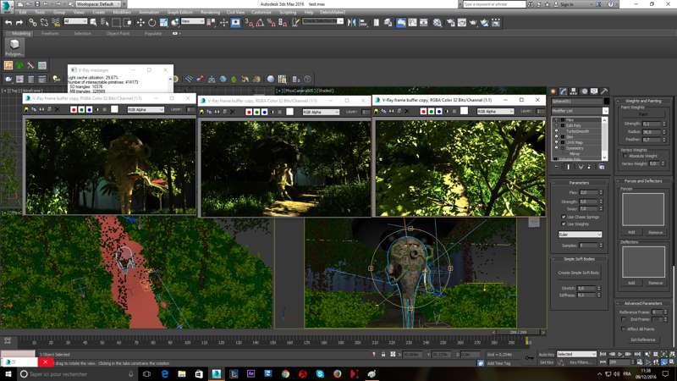Open the Customize menu
The width and height of the screenshot is (677, 381).
click(x=261, y=12)
